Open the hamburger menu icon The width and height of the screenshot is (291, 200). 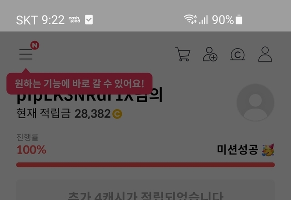(26, 54)
